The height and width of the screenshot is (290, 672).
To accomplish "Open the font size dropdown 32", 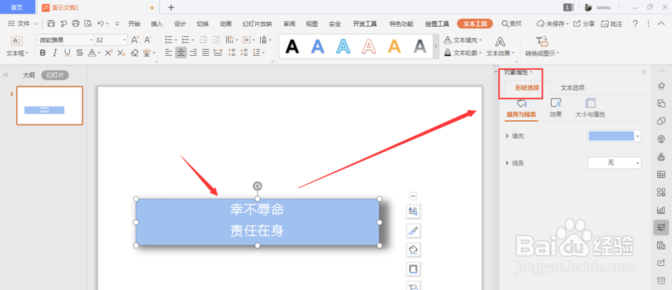I will point(125,40).
